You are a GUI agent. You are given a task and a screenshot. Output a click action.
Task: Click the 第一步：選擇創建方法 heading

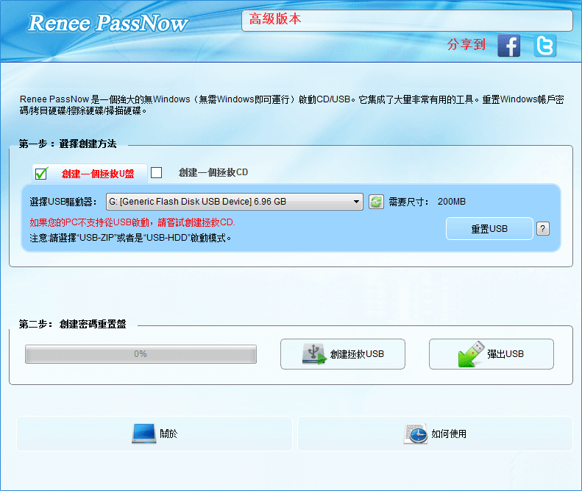click(x=68, y=144)
